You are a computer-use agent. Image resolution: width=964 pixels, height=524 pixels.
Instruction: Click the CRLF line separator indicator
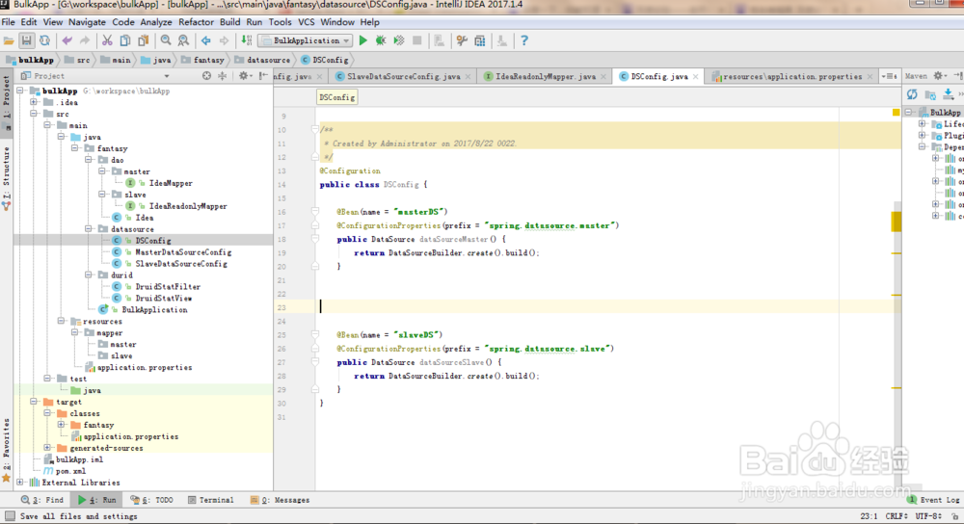897,516
